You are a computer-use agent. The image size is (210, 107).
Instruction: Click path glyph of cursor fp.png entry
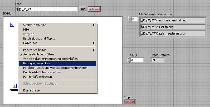tap(142, 27)
